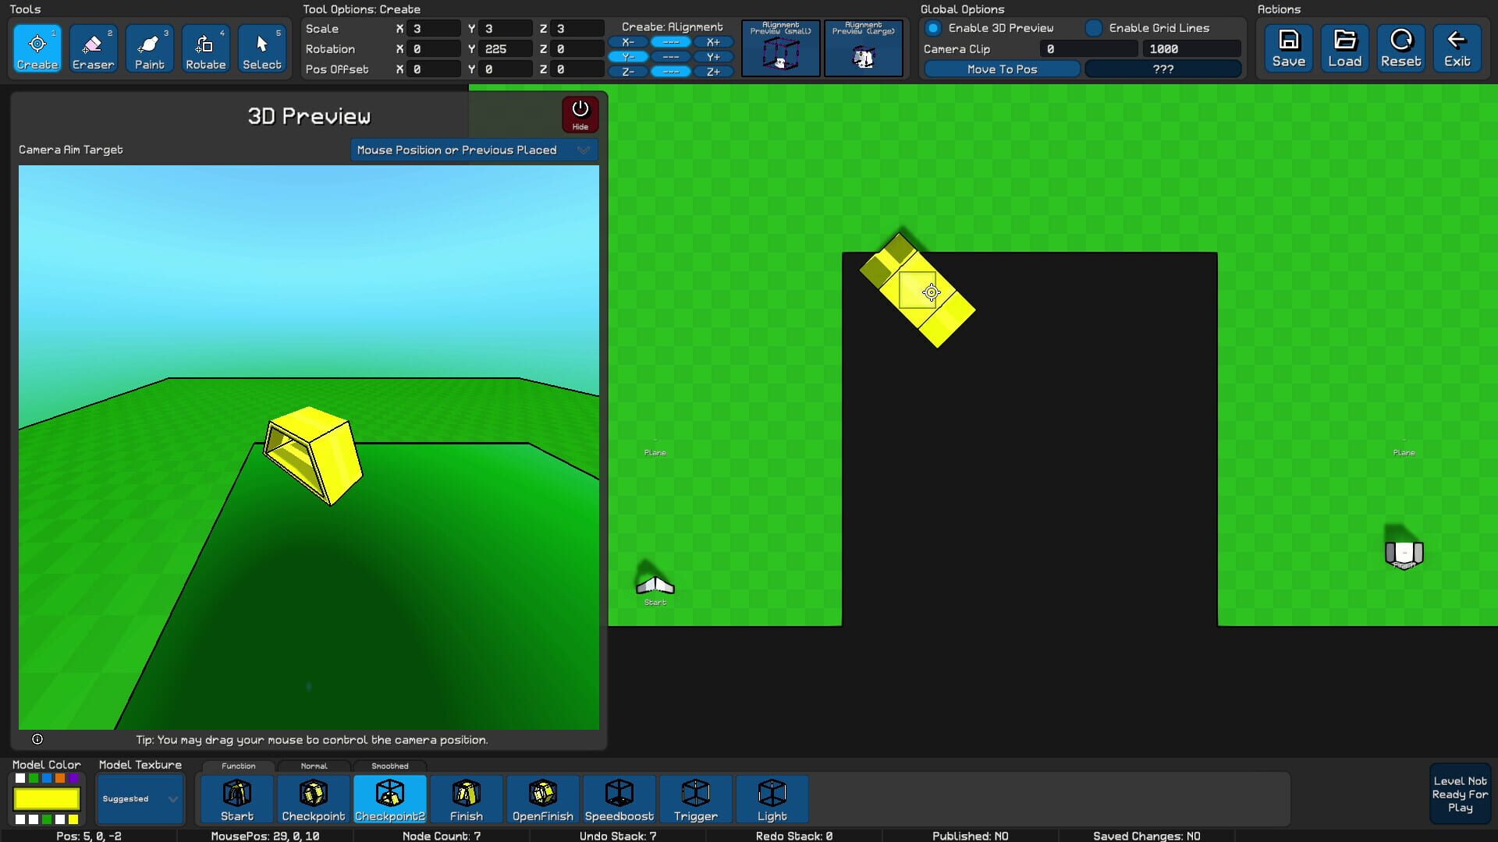Image resolution: width=1498 pixels, height=842 pixels.
Task: Click Level Not Ready For Play button
Action: [1459, 794]
